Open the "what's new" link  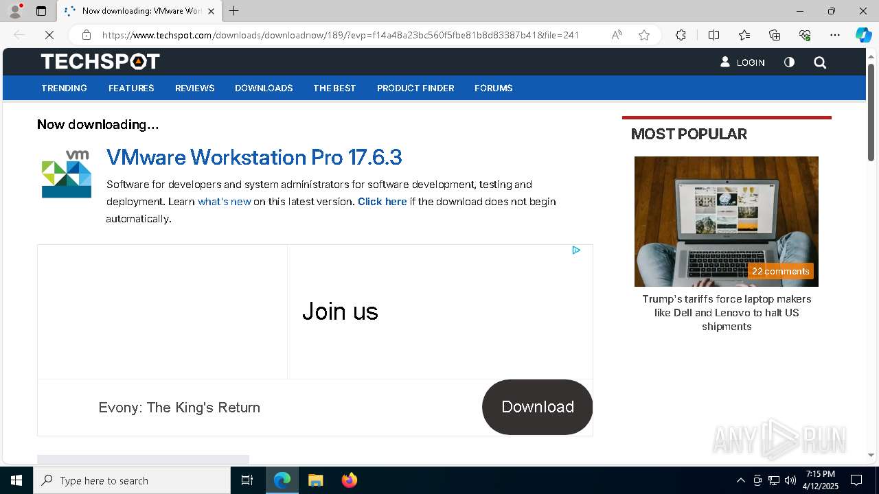225,202
